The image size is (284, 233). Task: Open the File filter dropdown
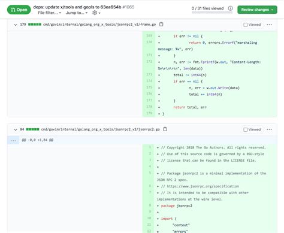(49, 13)
